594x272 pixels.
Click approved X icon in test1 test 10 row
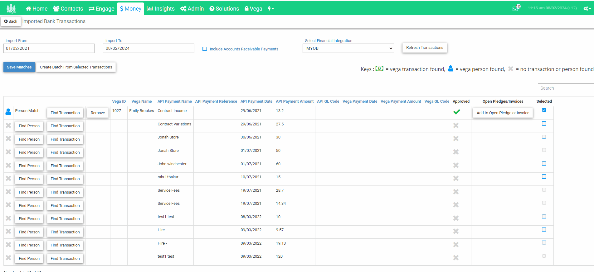click(x=456, y=218)
